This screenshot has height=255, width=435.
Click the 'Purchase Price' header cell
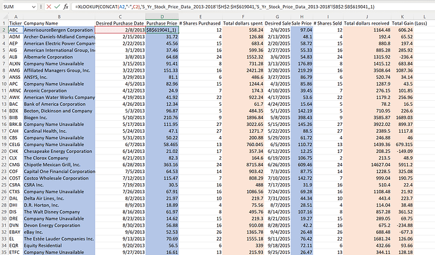point(162,23)
